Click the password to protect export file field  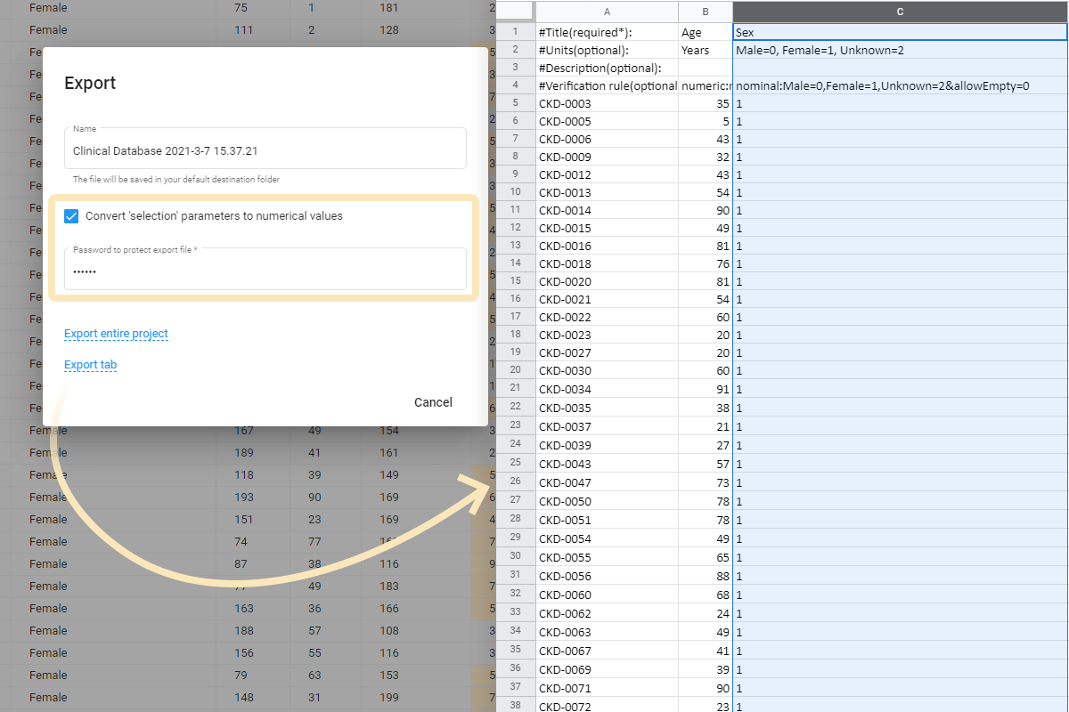click(x=265, y=269)
